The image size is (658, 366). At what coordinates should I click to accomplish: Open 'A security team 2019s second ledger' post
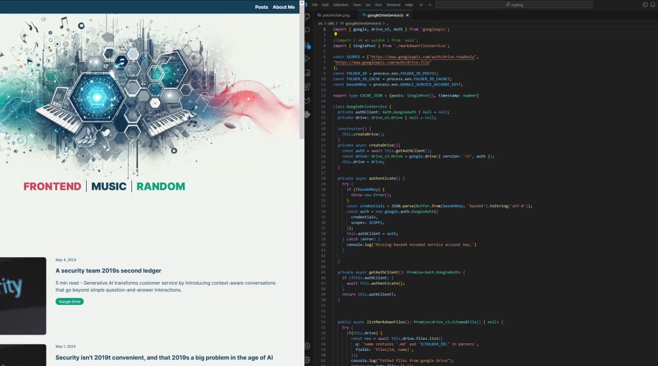(x=108, y=271)
